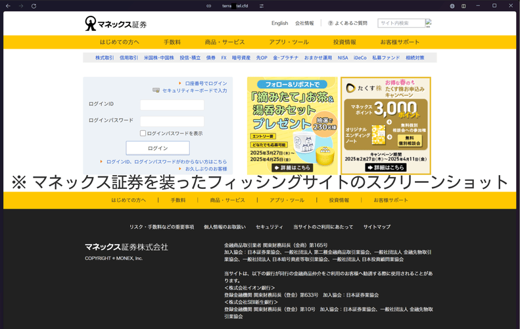Open the 手数料 top menu

coord(172,42)
